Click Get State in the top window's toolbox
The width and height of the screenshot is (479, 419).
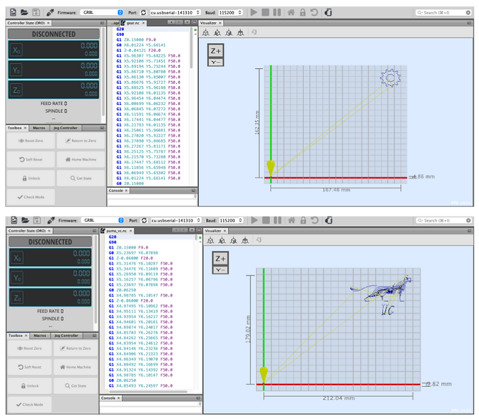(81, 178)
